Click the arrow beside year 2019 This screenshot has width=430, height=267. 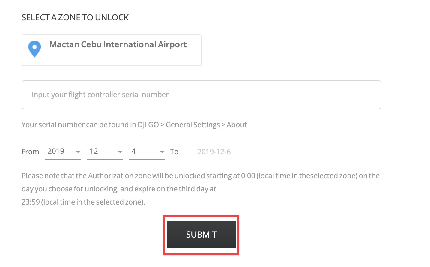[78, 152]
